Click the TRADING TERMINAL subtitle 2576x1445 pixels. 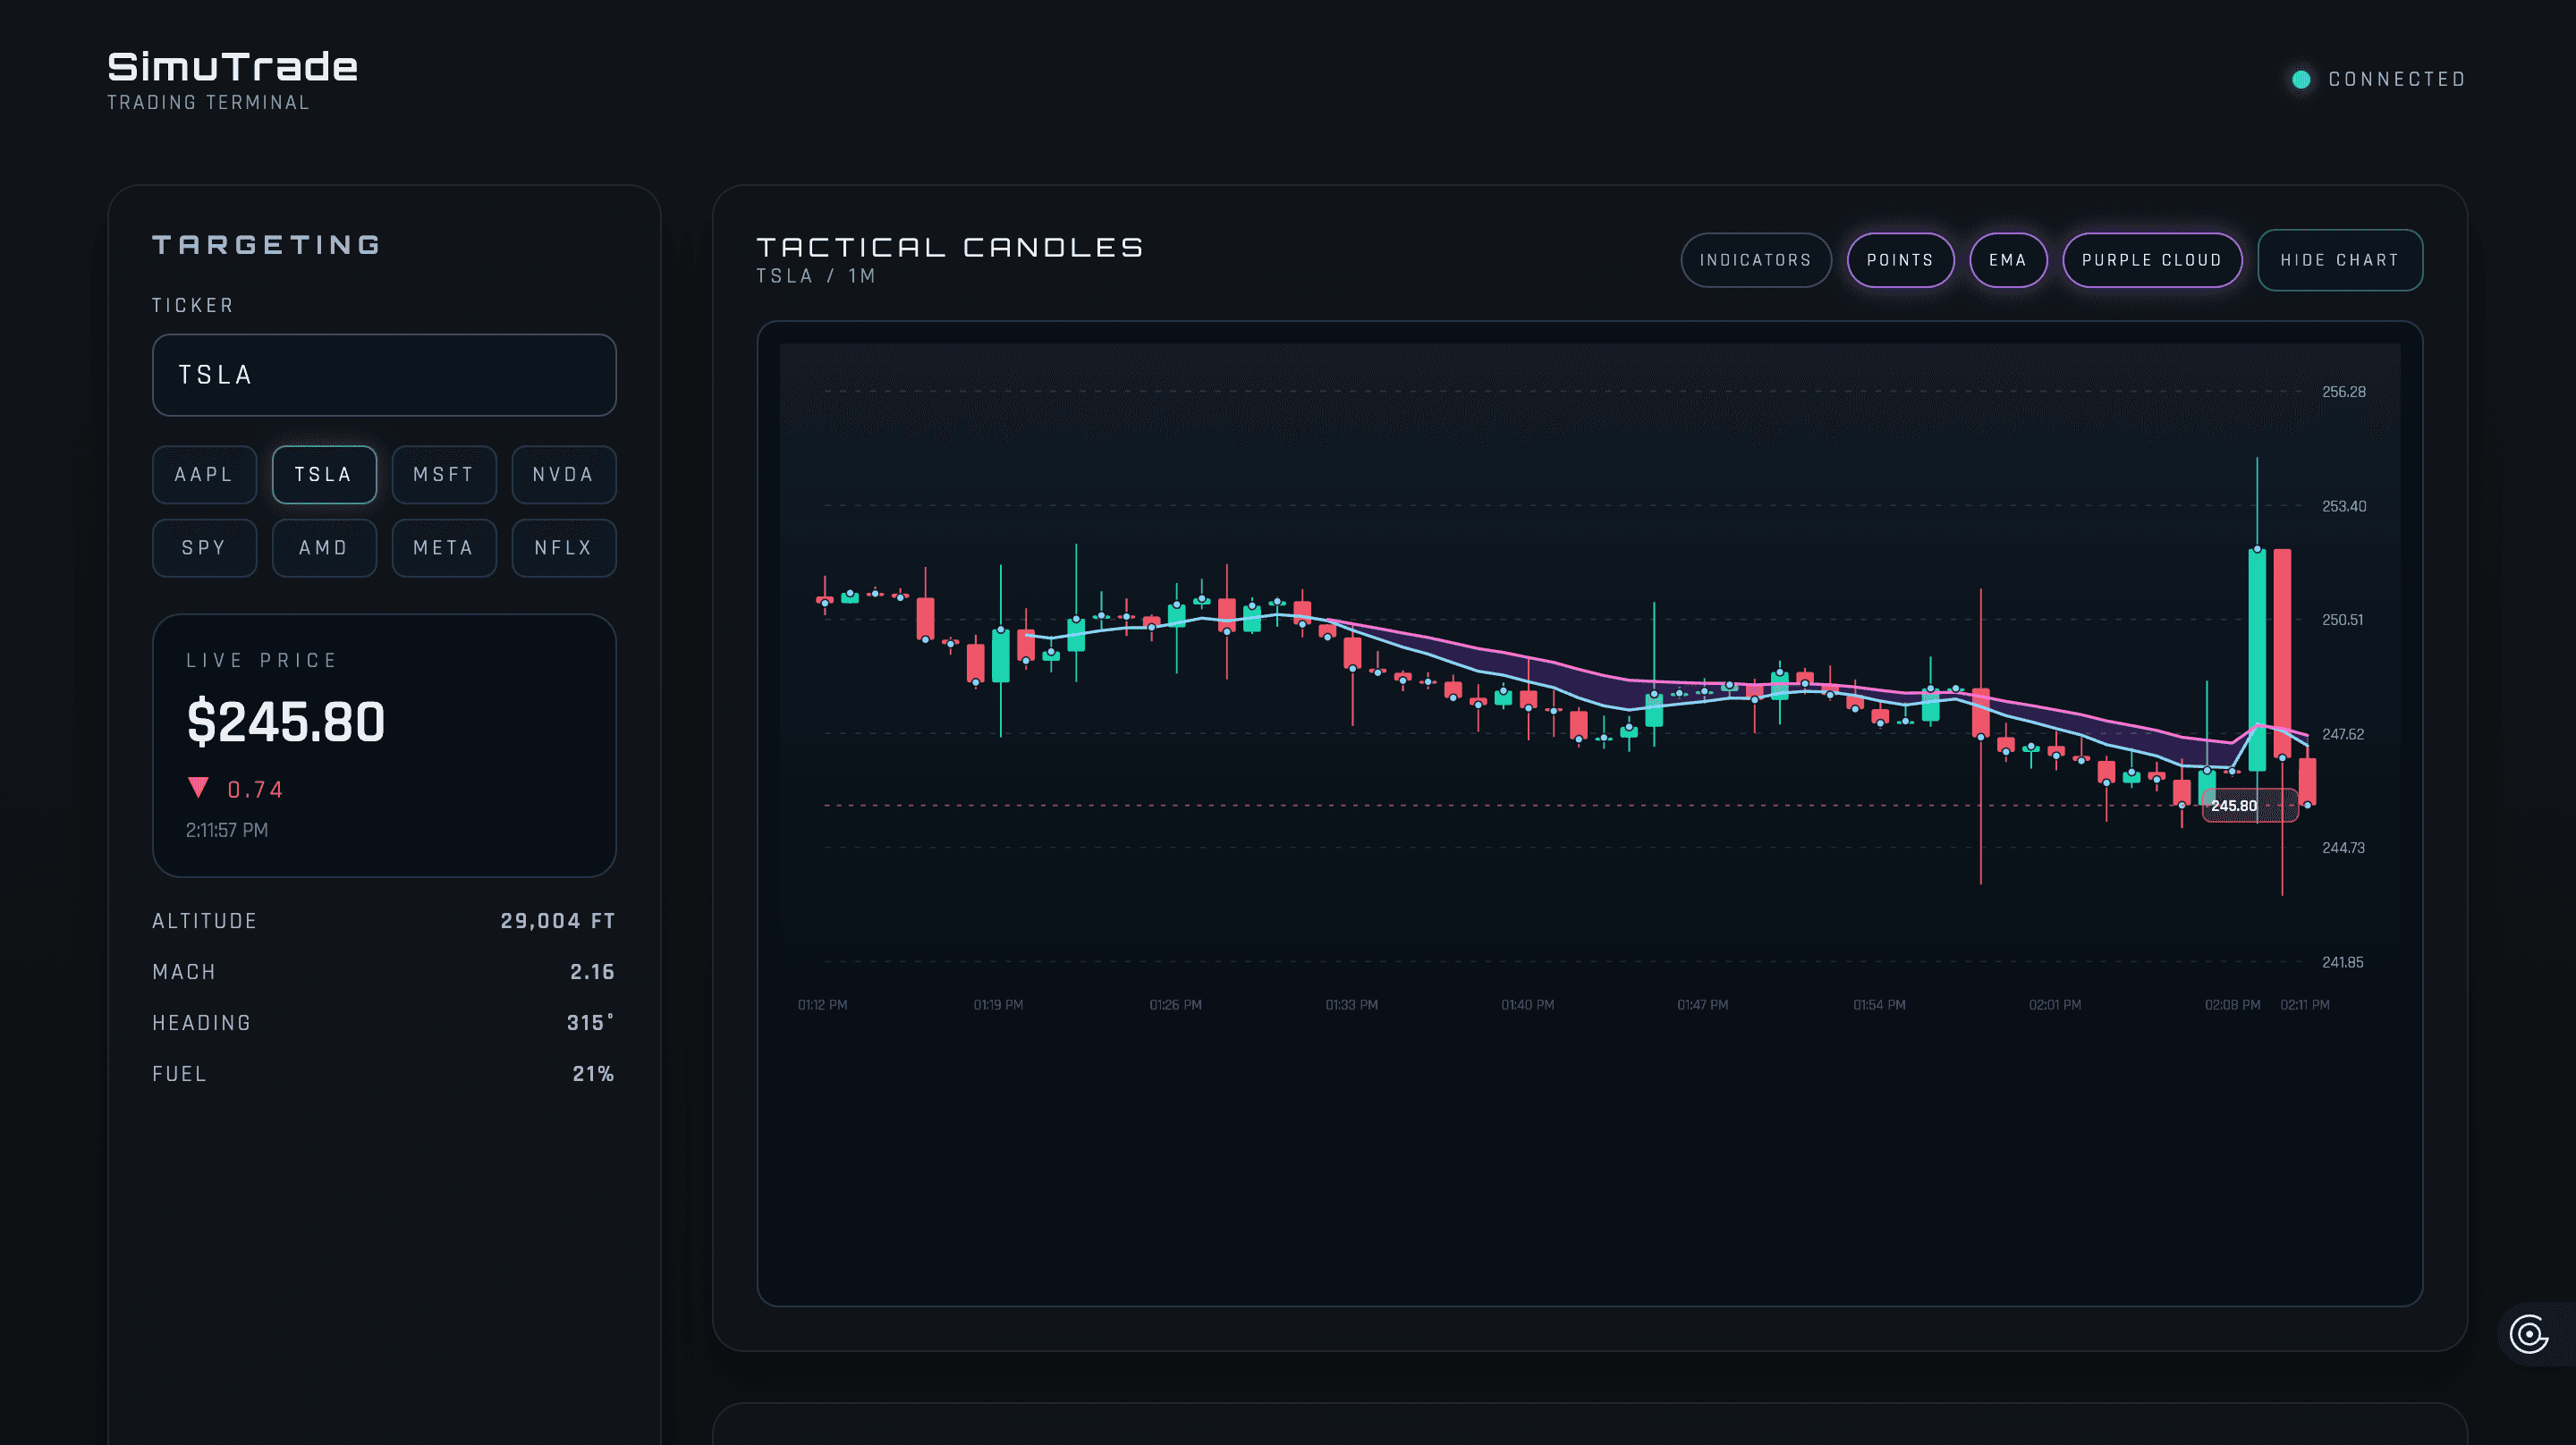(208, 103)
